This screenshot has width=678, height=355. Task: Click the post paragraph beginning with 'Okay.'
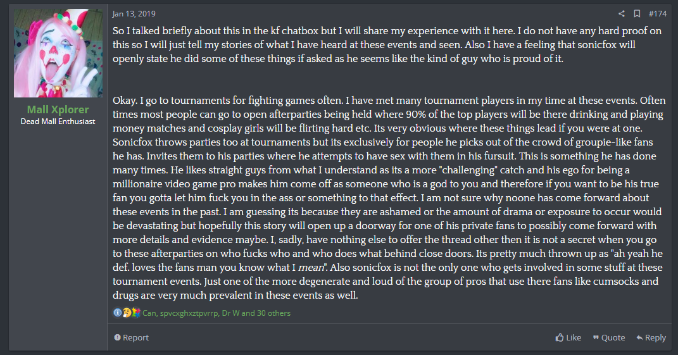(x=388, y=197)
